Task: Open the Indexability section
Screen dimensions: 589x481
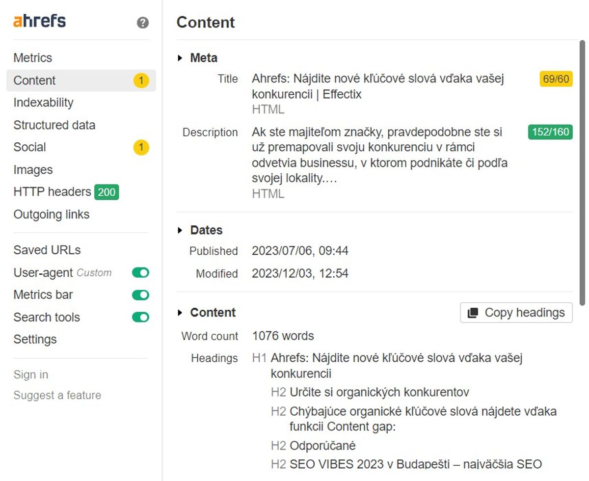Action: pyautogui.click(x=43, y=103)
